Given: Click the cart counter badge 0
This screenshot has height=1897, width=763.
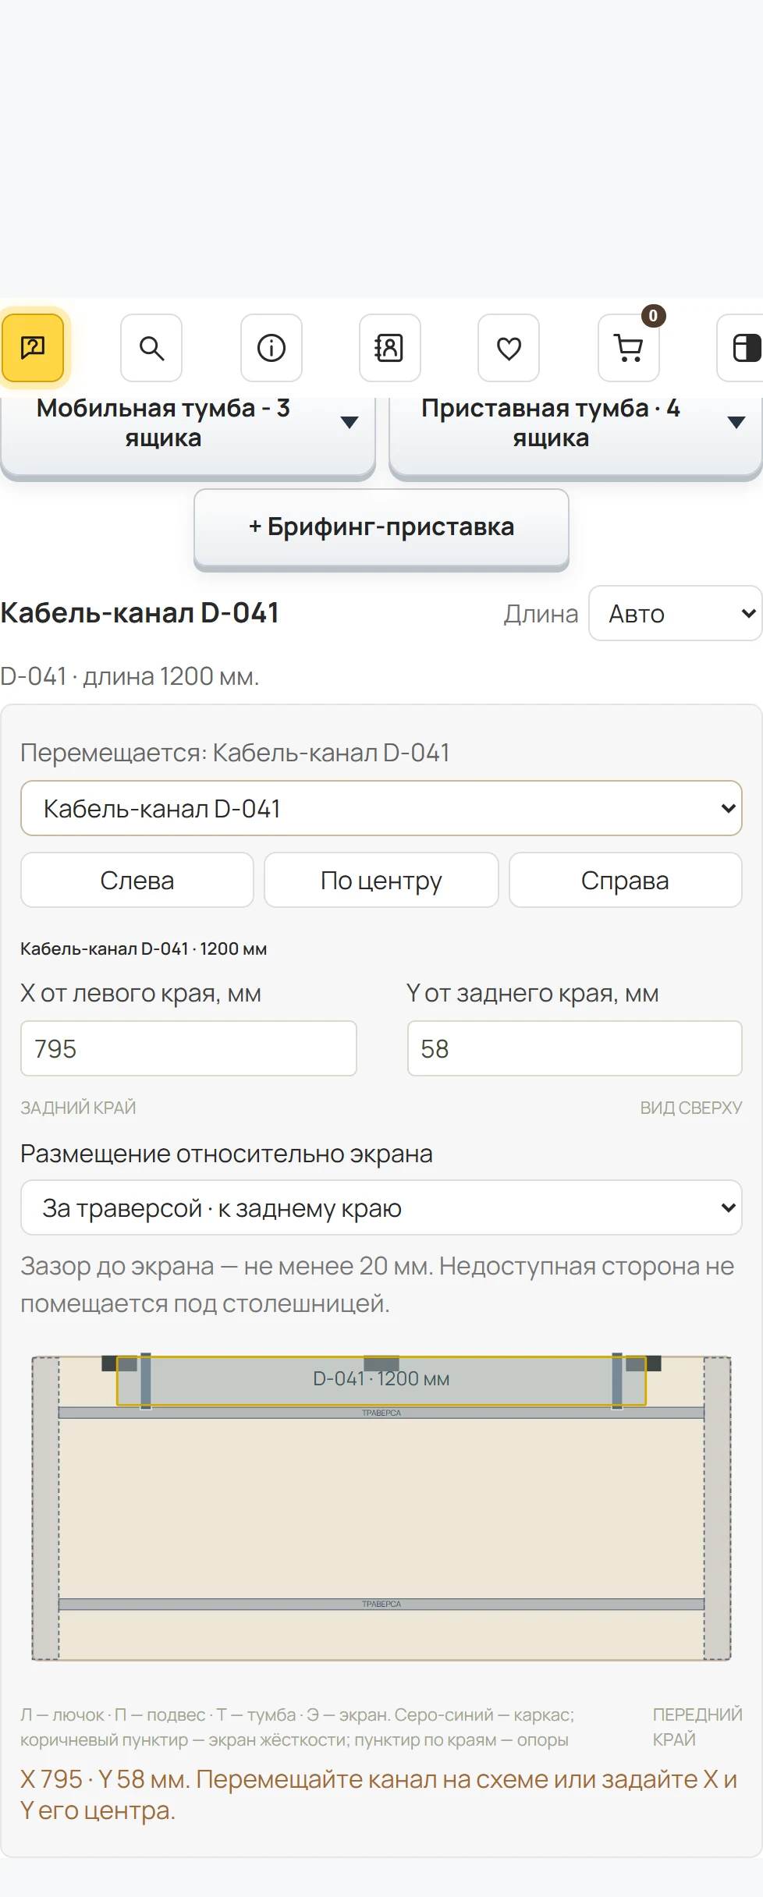Looking at the screenshot, I should coord(653,316).
